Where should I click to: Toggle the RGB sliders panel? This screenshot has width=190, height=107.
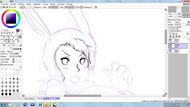click(4, 7)
